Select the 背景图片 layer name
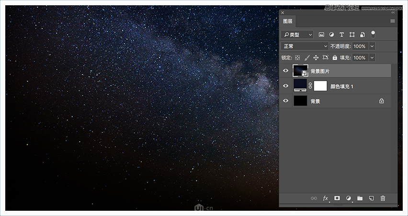This screenshot has width=408, height=216. pyautogui.click(x=320, y=71)
